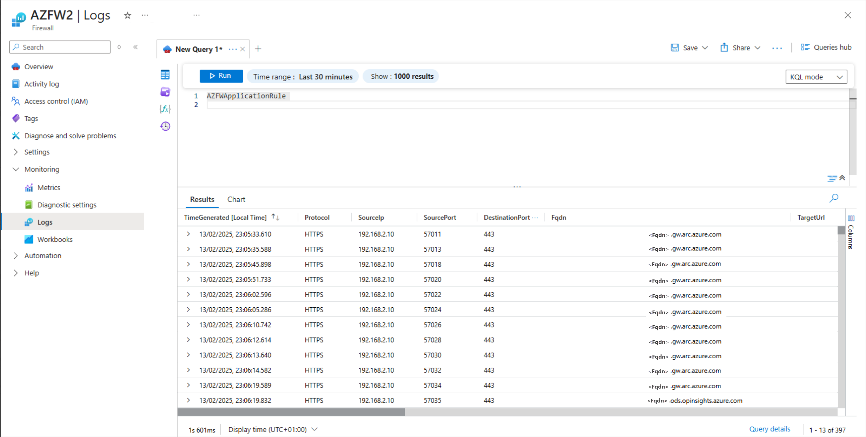
Task: Open the Share dropdown
Action: click(x=740, y=48)
